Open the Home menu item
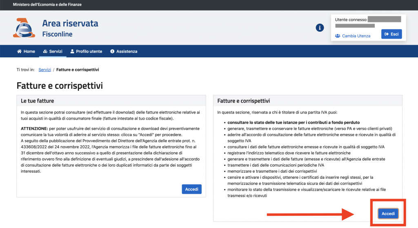This screenshot has height=228, width=418. tap(26, 51)
